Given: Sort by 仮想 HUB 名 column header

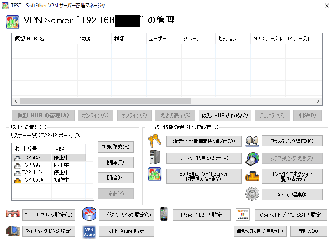Looking at the screenshot, I should point(44,39).
